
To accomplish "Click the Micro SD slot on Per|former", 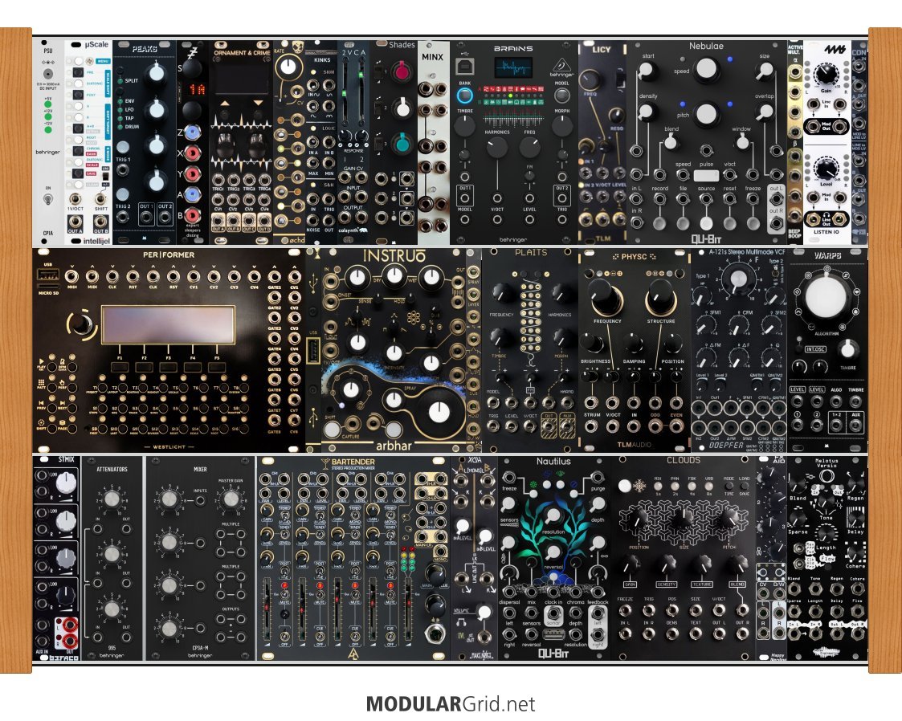I will click(47, 286).
